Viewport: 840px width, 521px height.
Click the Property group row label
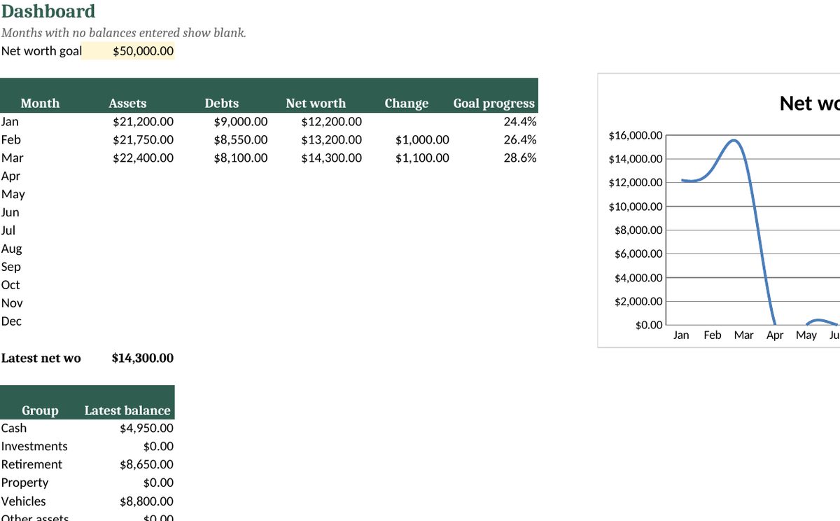tap(24, 482)
